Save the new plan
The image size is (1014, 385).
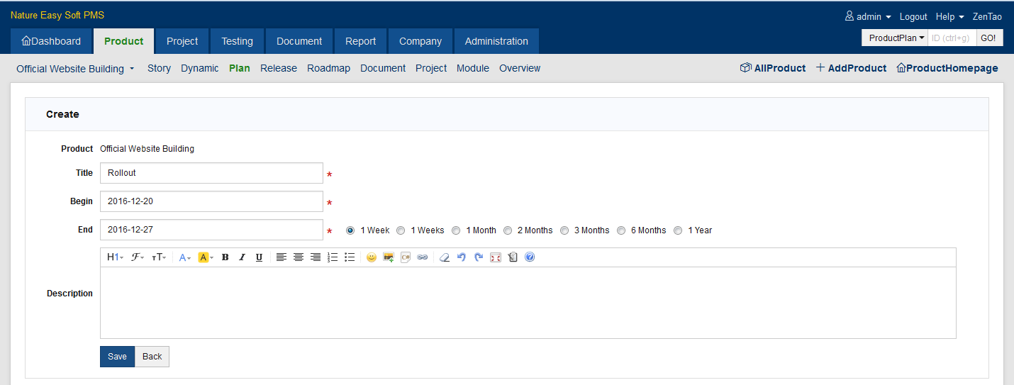click(117, 357)
